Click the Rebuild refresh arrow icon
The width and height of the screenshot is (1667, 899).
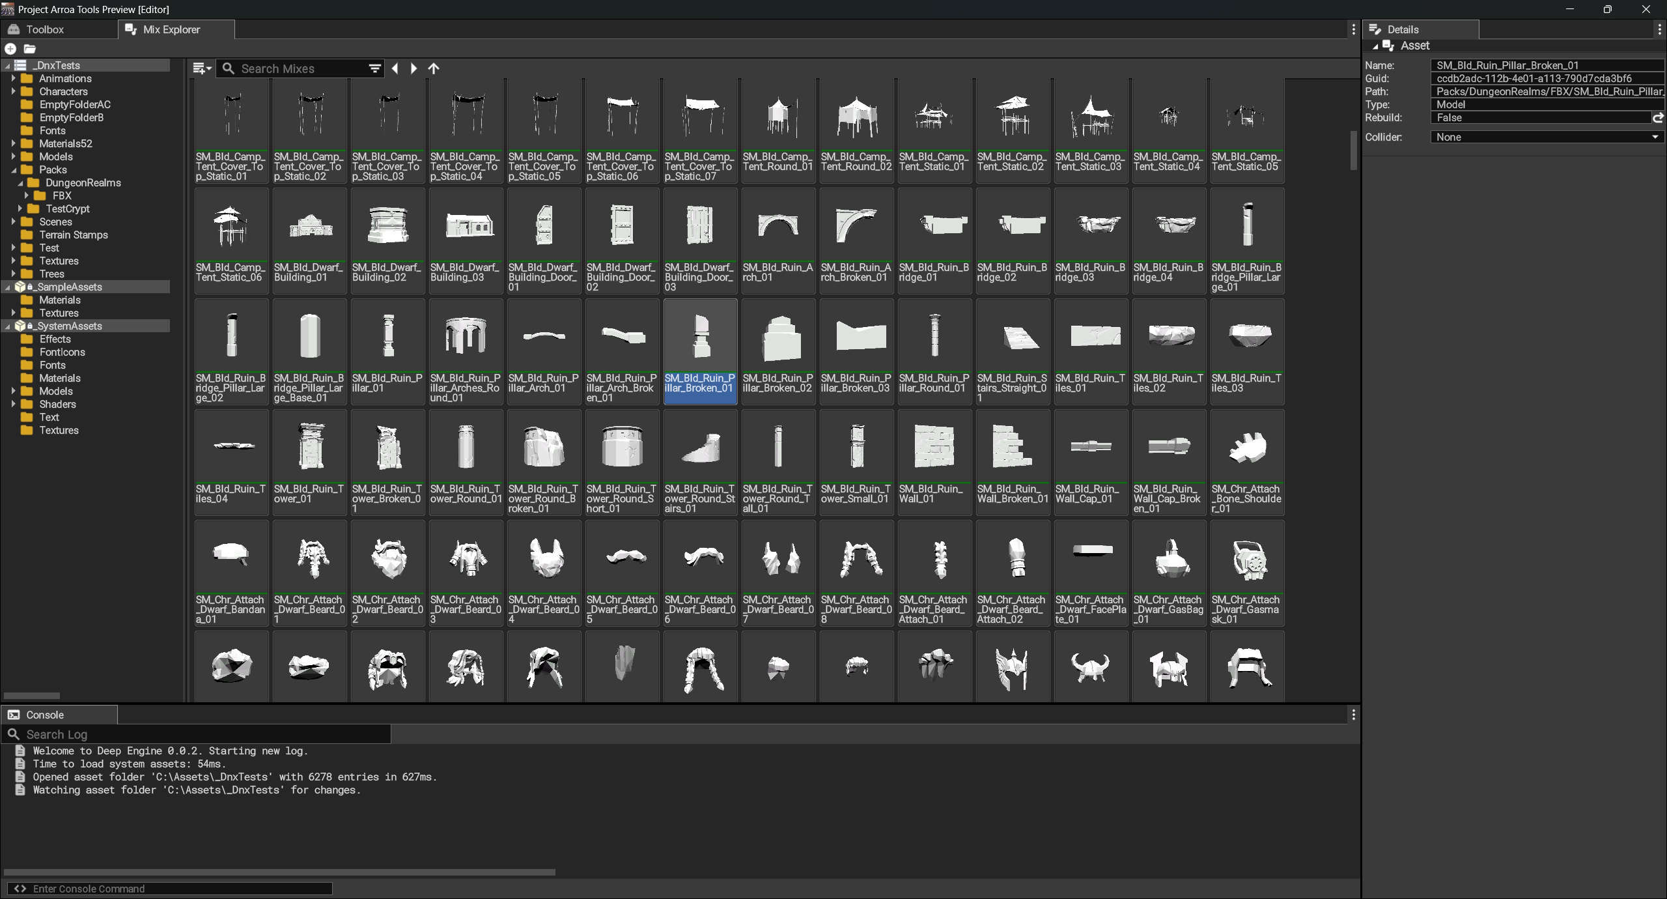(1658, 118)
